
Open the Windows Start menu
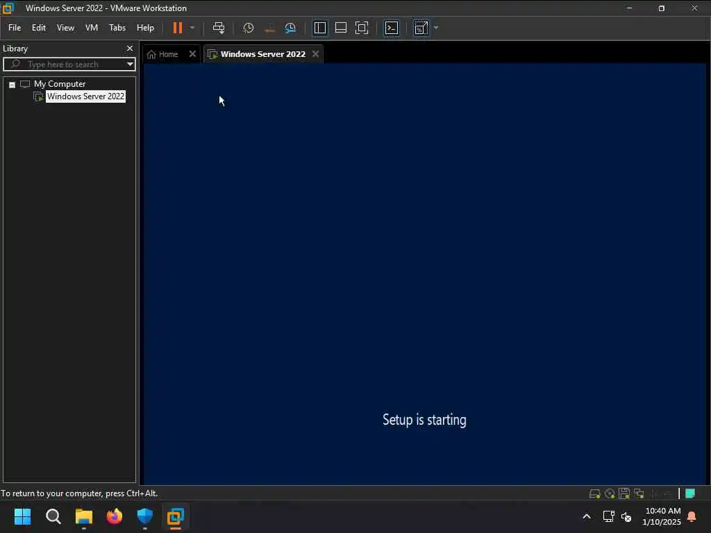[x=22, y=516]
